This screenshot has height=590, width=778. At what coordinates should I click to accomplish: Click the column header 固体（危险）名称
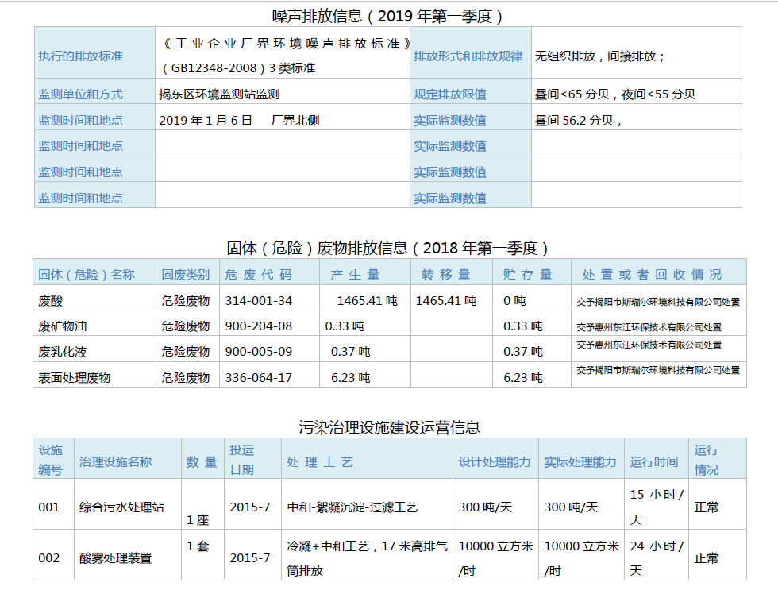click(x=87, y=275)
